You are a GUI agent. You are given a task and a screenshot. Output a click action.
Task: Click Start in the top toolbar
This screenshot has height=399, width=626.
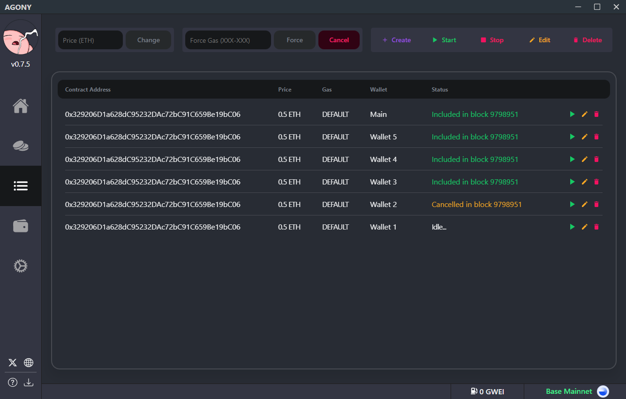point(444,40)
